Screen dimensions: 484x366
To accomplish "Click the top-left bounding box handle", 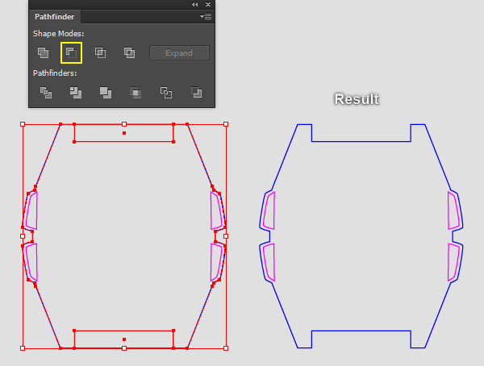I will (x=23, y=124).
